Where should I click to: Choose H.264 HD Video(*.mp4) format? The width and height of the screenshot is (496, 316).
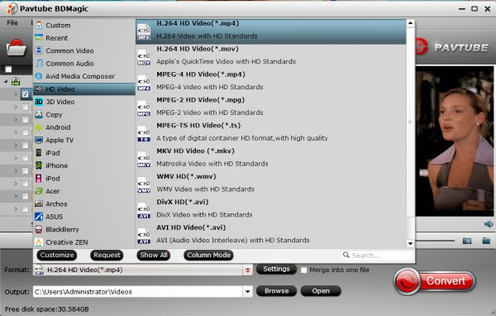(x=271, y=31)
